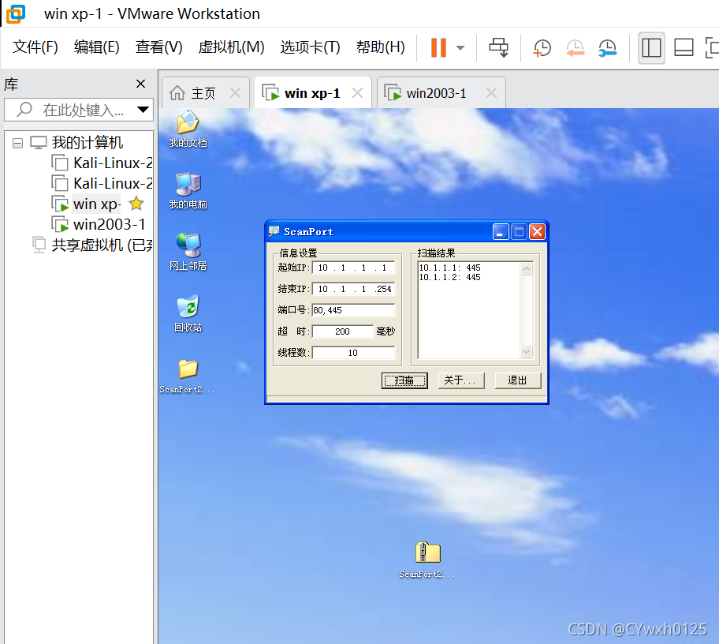Open the power options dropdown arrow beside pause

point(460,47)
